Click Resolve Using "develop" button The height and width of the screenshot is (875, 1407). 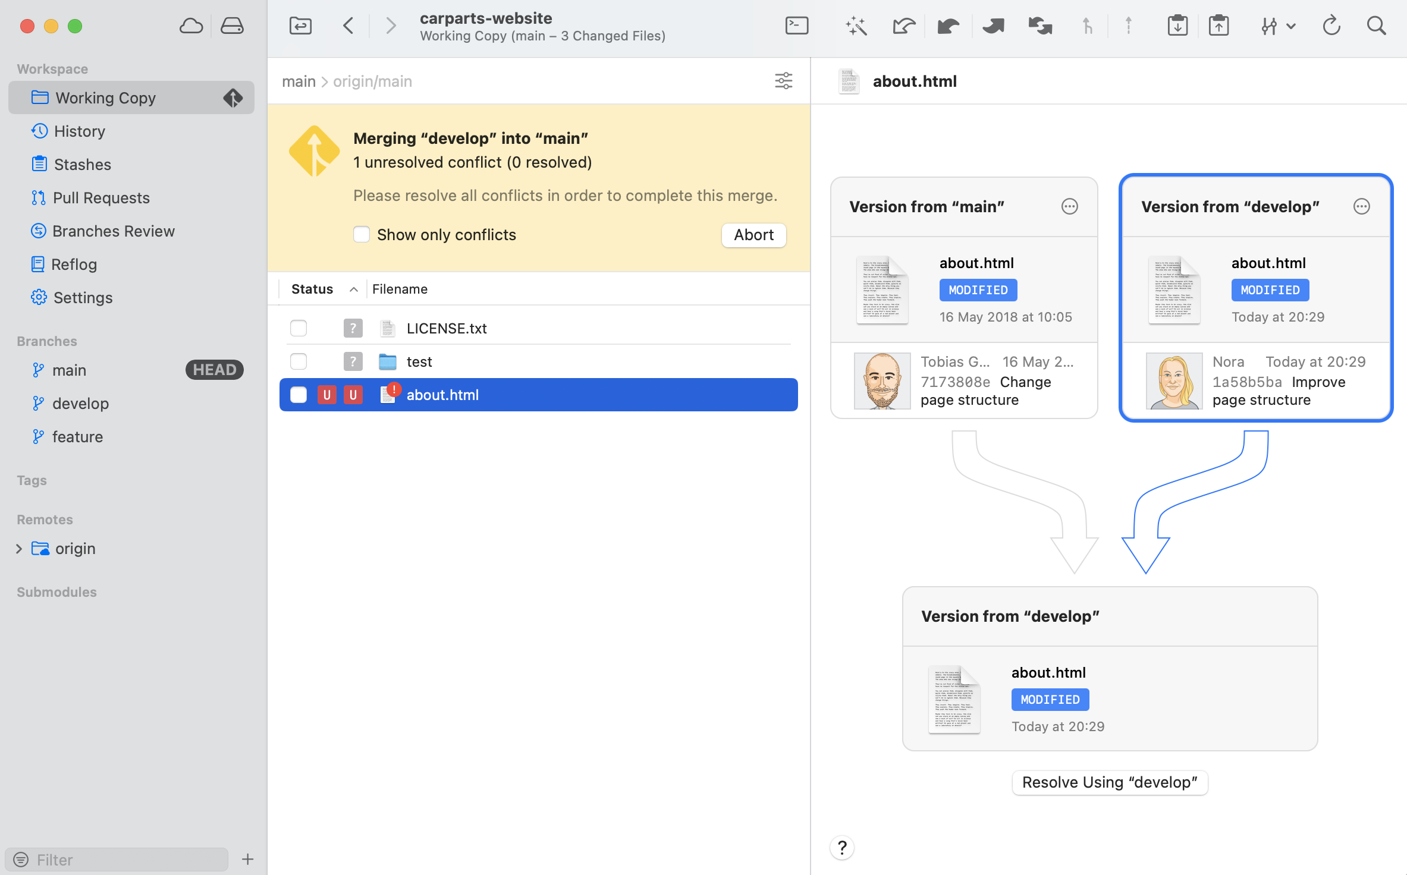point(1109,782)
